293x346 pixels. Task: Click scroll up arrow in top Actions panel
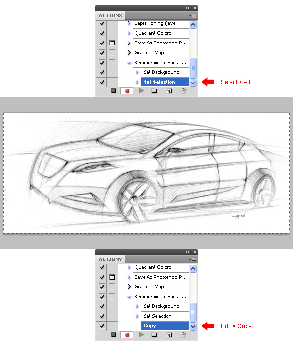[193, 25]
